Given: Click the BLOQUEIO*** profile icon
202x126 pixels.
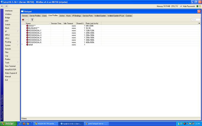Looking at the screenshot, I should (27, 28).
